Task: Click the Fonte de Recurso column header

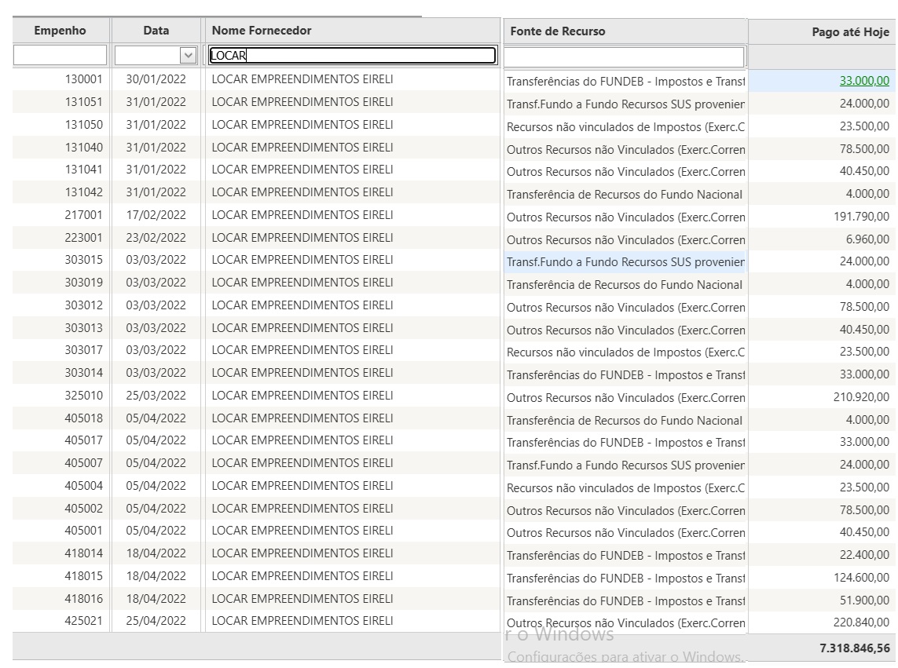Action: click(558, 31)
